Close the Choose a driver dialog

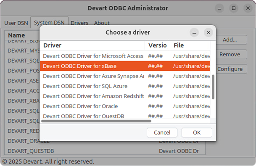[x=208, y=33]
